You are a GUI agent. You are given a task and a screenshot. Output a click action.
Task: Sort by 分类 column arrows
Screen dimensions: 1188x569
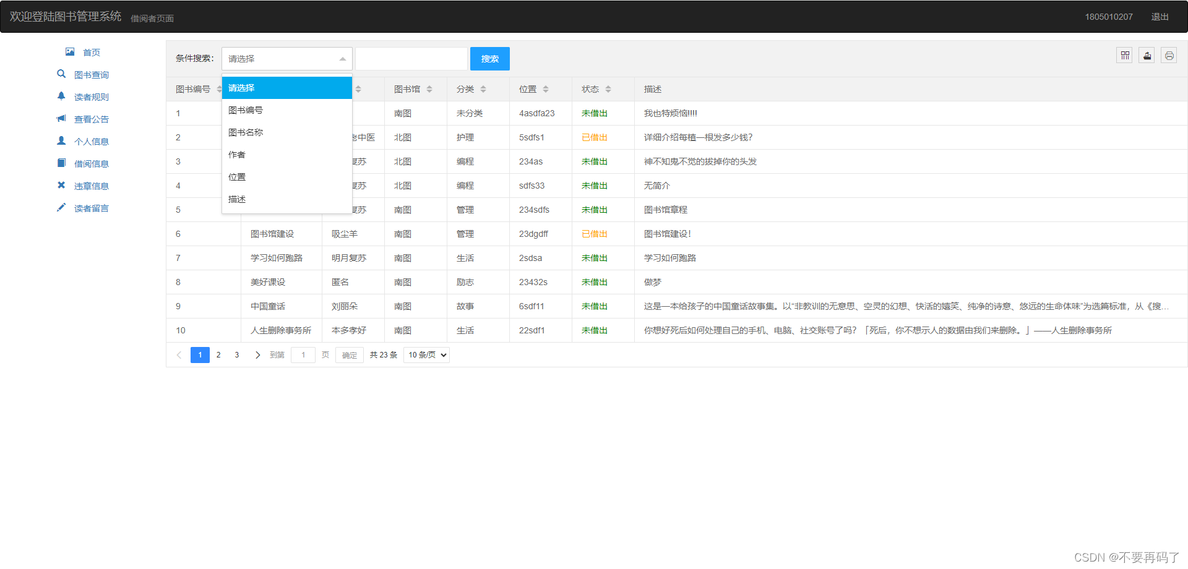[x=483, y=89]
